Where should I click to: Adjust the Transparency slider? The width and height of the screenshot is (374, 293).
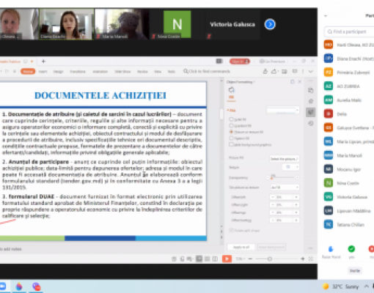point(283,177)
